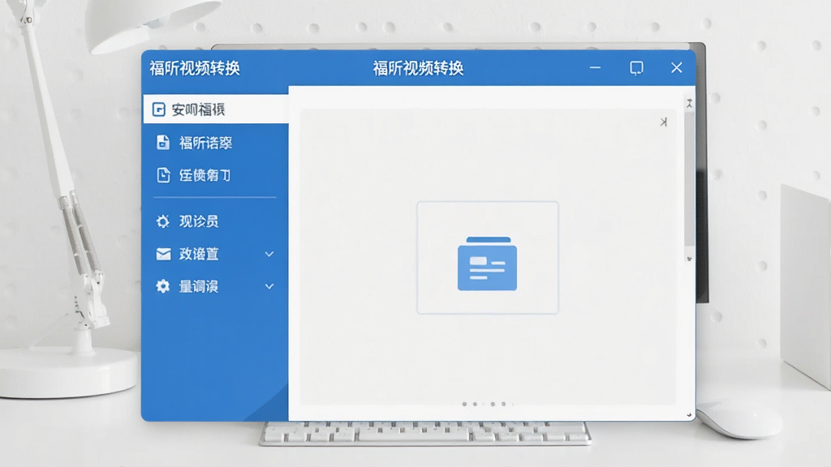Image resolution: width=831 pixels, height=467 pixels.
Task: Click the envelope icon beside 致谐查
Action: 163,254
